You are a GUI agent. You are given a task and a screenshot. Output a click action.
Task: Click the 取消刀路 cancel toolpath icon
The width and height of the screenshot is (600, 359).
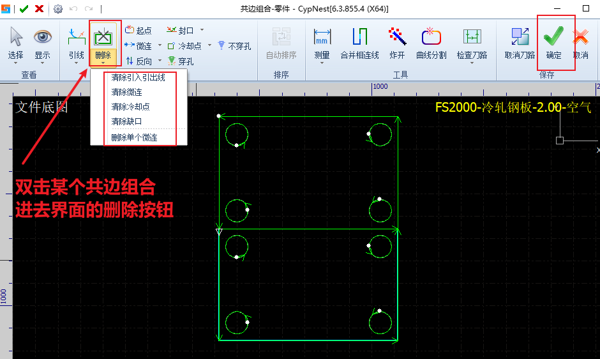click(520, 37)
